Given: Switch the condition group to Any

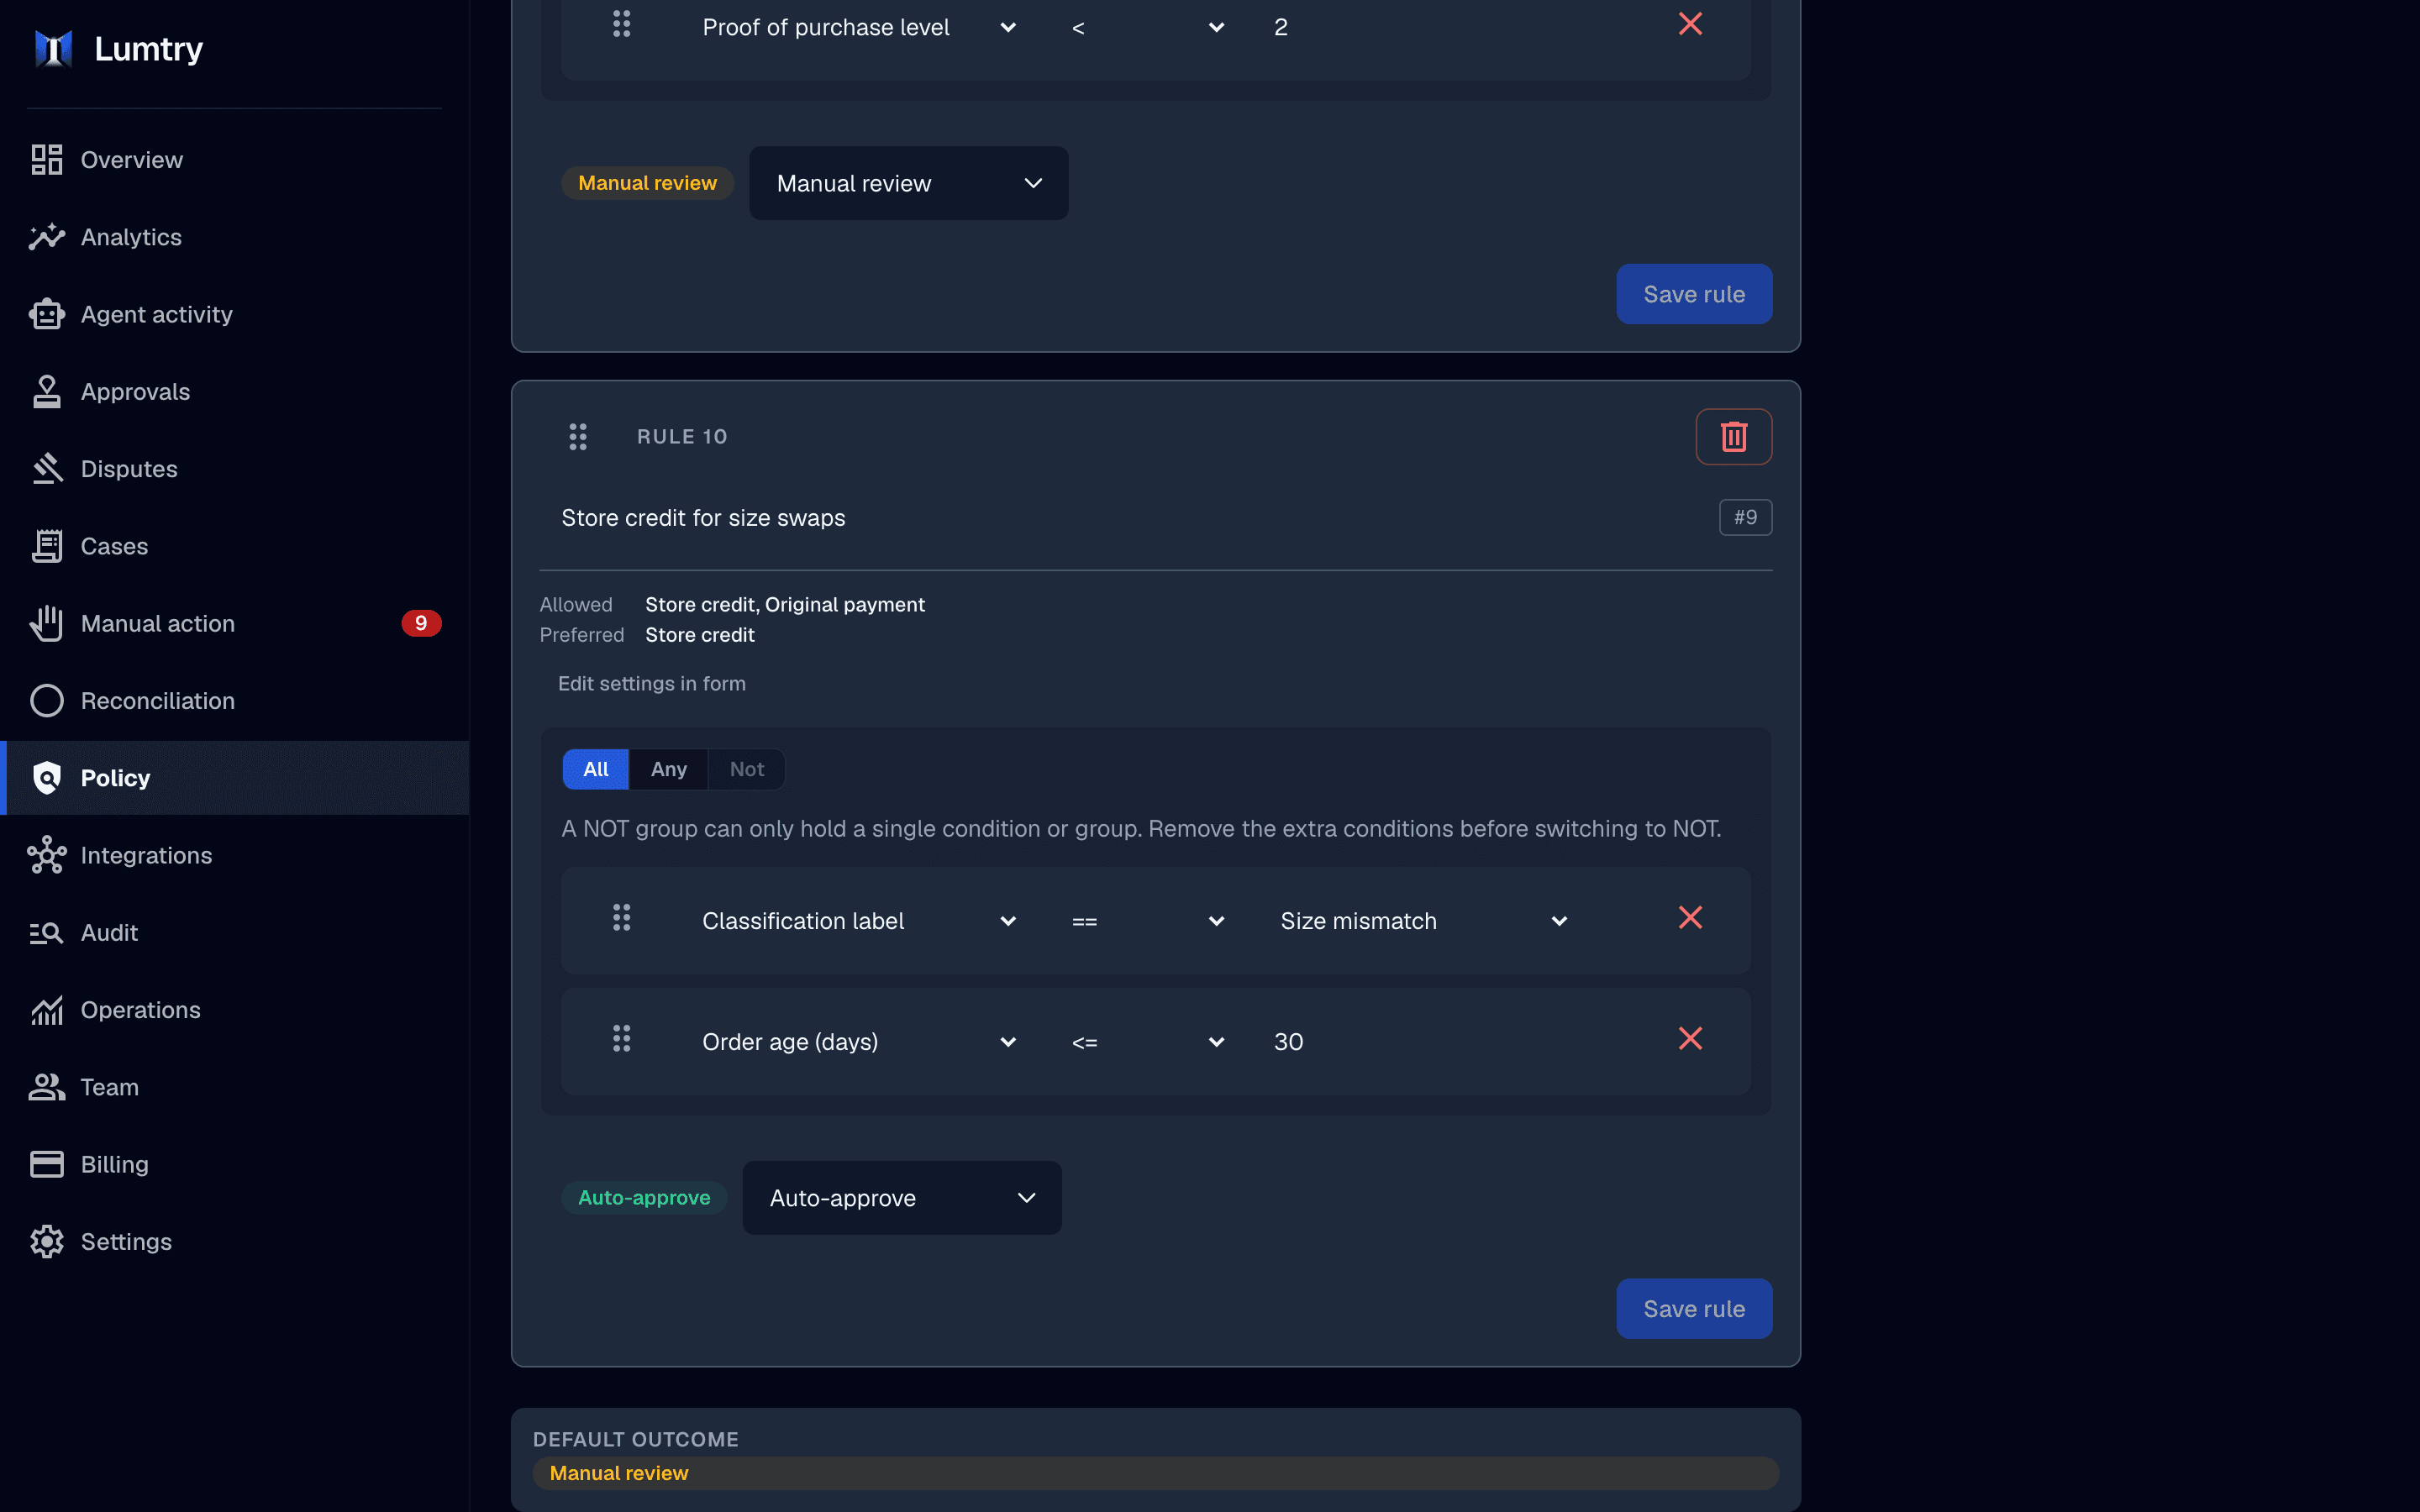Looking at the screenshot, I should tap(668, 769).
